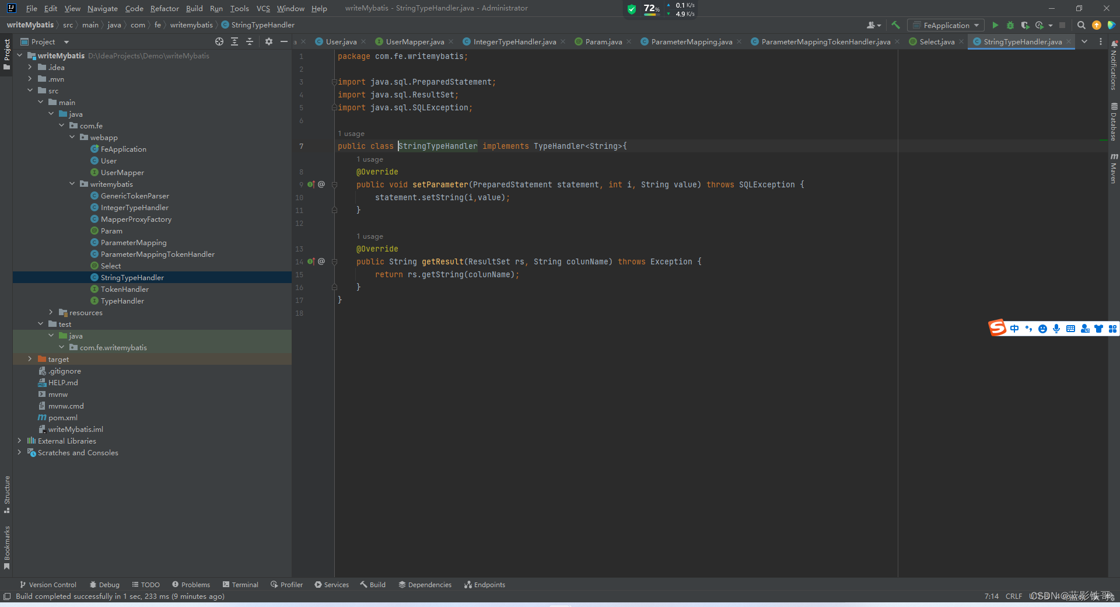
Task: Open the account user icon dropdown
Action: click(873, 25)
